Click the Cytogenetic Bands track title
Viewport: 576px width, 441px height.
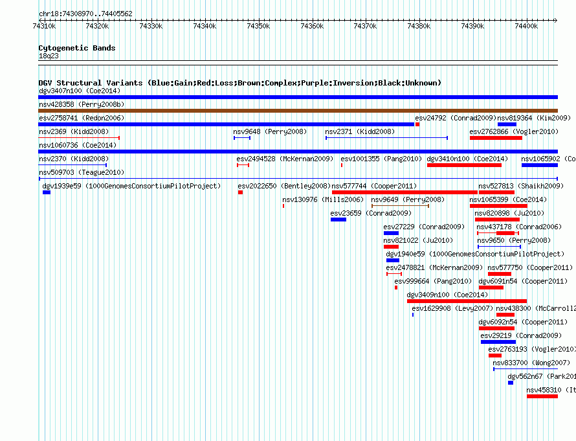(77, 48)
